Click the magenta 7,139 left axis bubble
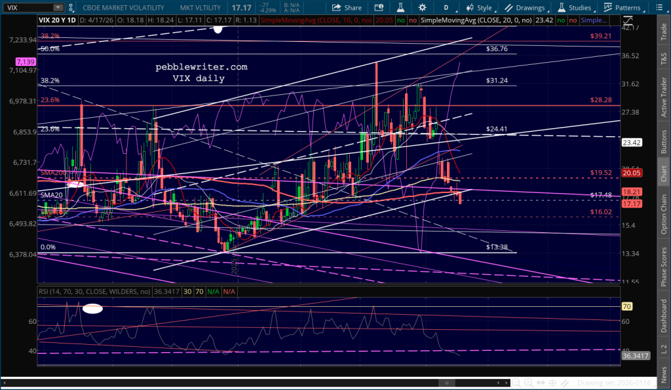 26,62
